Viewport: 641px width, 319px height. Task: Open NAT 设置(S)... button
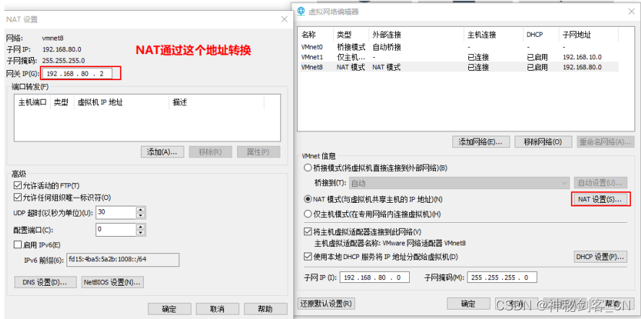(600, 199)
